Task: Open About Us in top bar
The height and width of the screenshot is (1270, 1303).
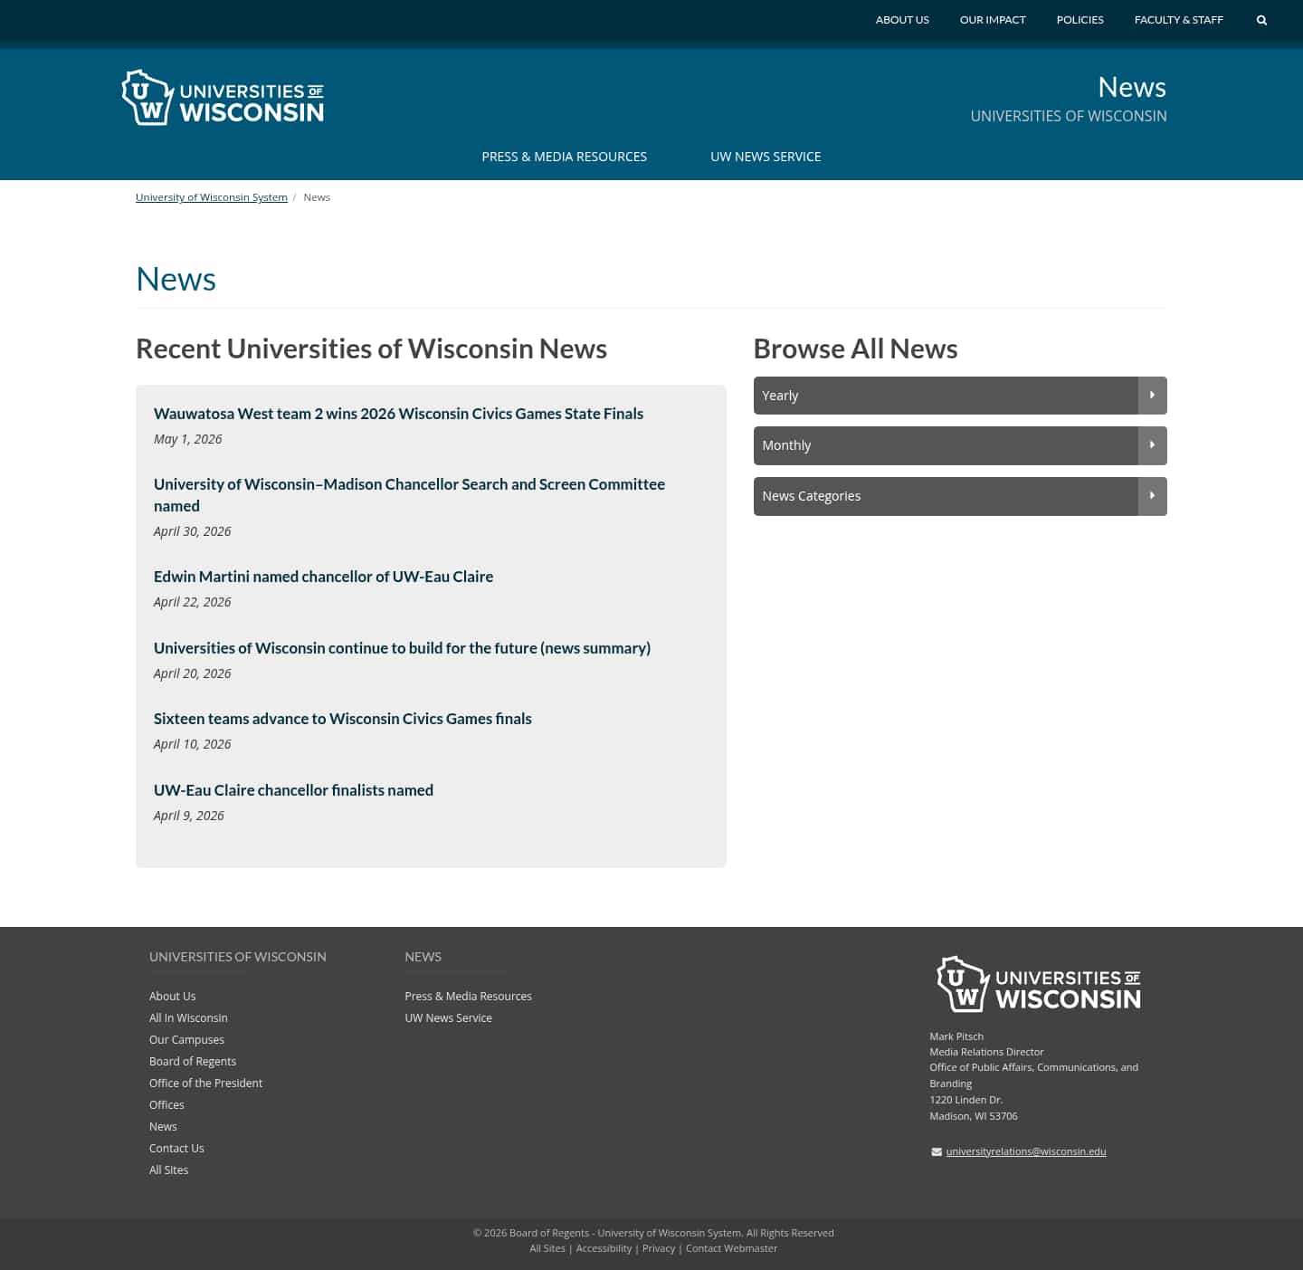Action: click(902, 20)
